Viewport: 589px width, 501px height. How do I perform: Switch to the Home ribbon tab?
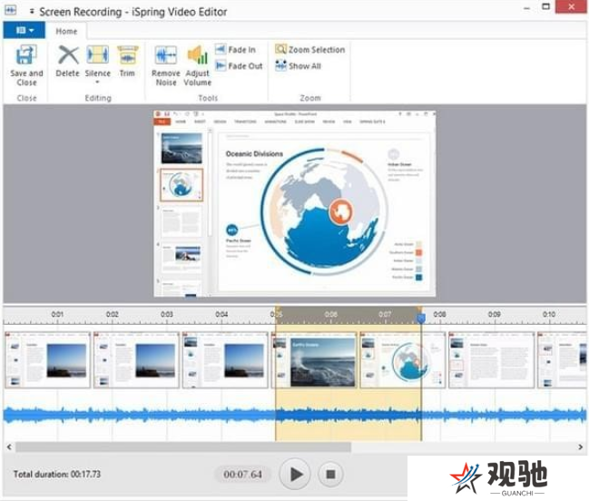tap(66, 31)
